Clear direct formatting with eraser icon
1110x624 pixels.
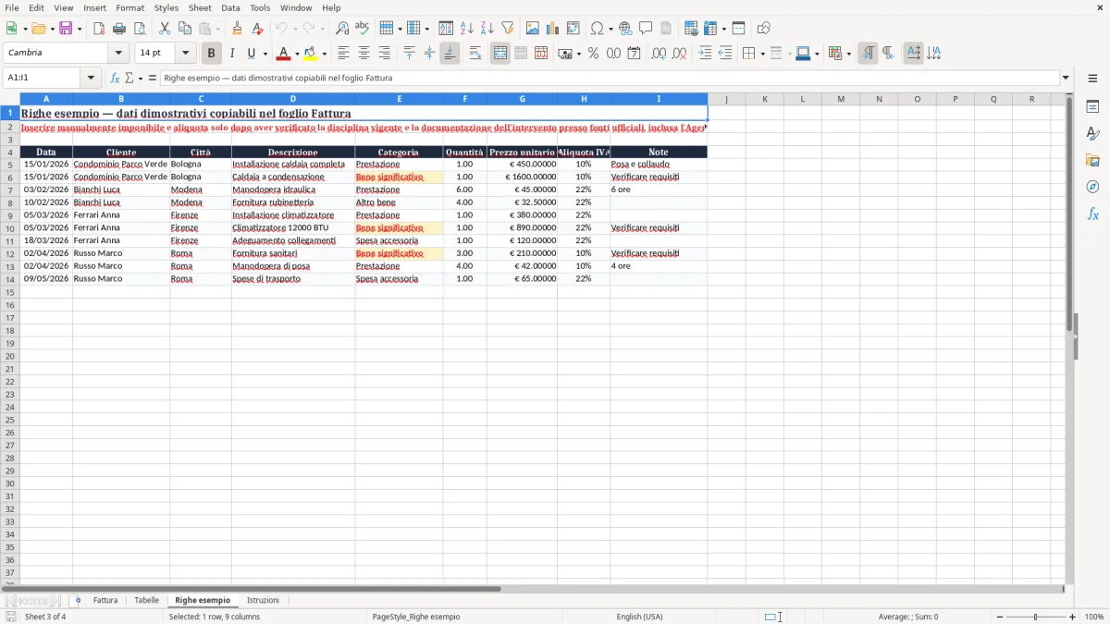257,29
